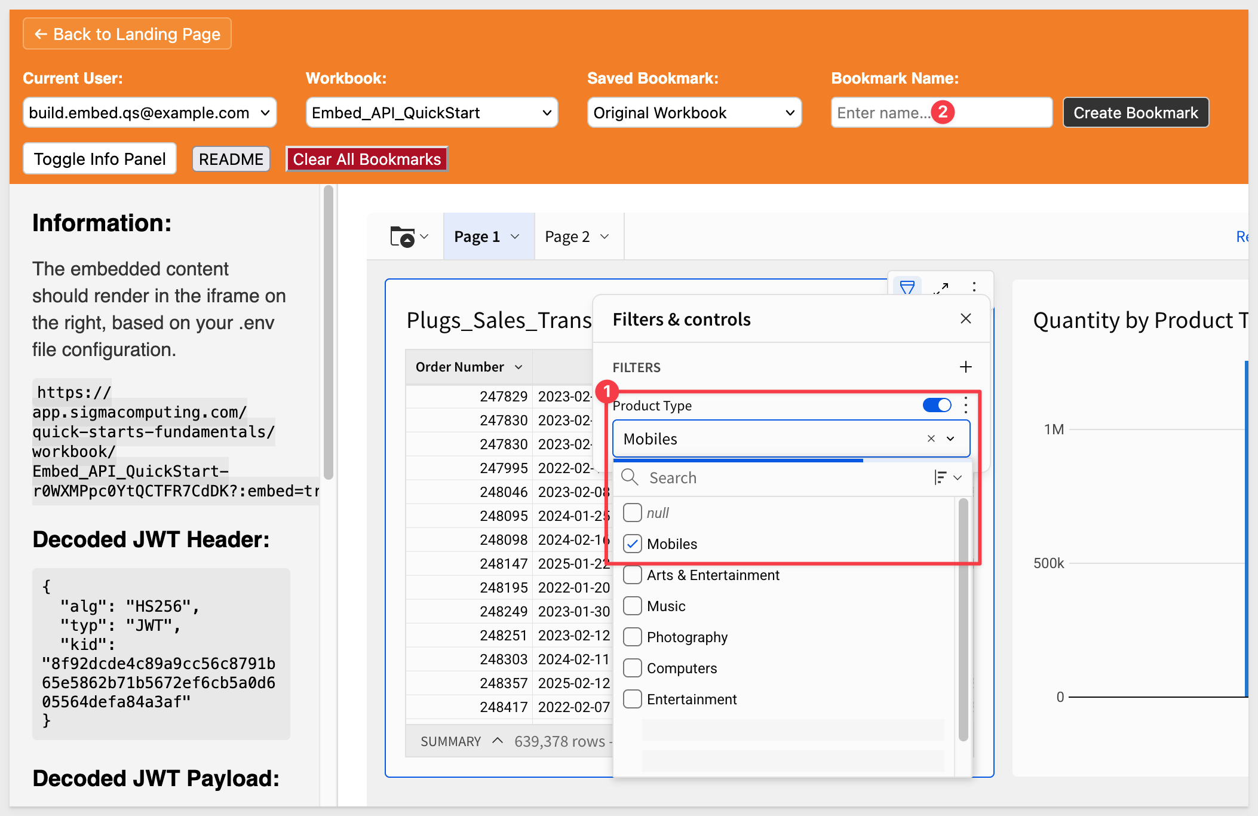Click the Create Bookmark button
The height and width of the screenshot is (816, 1258).
click(x=1136, y=112)
